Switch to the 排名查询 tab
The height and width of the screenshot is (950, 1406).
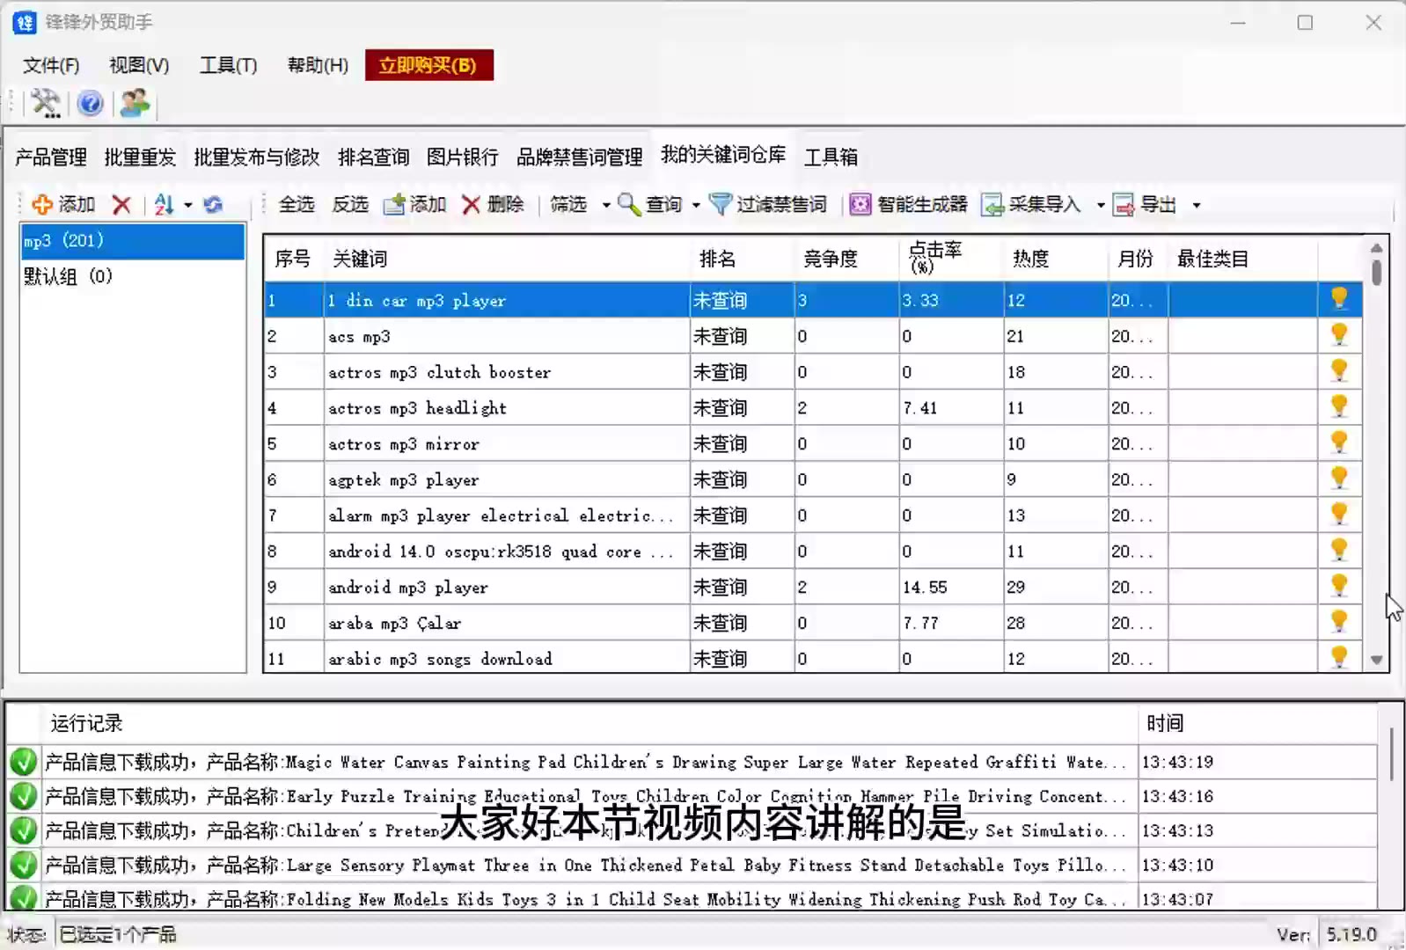click(x=374, y=157)
